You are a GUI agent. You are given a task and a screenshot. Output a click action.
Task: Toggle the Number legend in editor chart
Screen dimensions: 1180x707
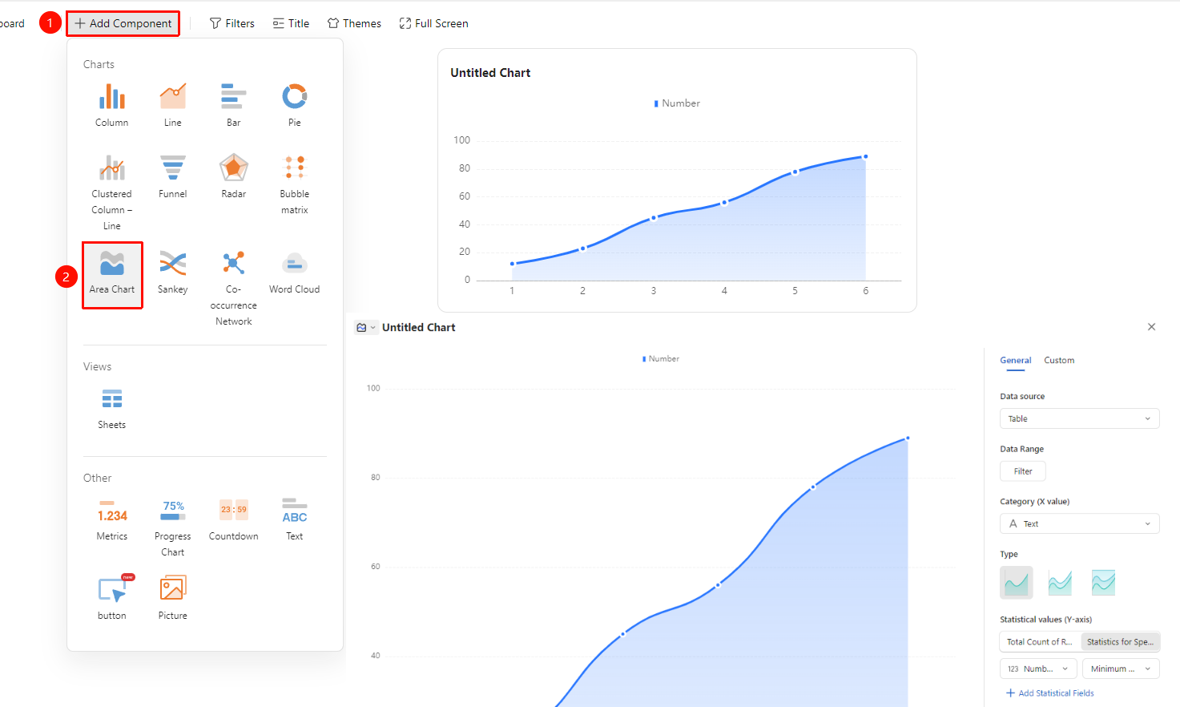point(661,359)
